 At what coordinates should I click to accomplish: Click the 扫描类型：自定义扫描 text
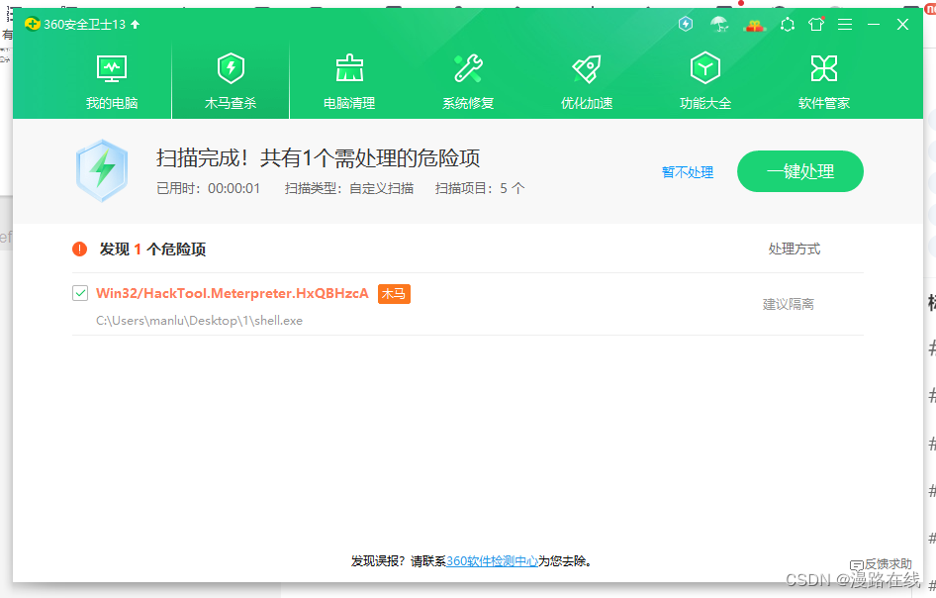349,188
